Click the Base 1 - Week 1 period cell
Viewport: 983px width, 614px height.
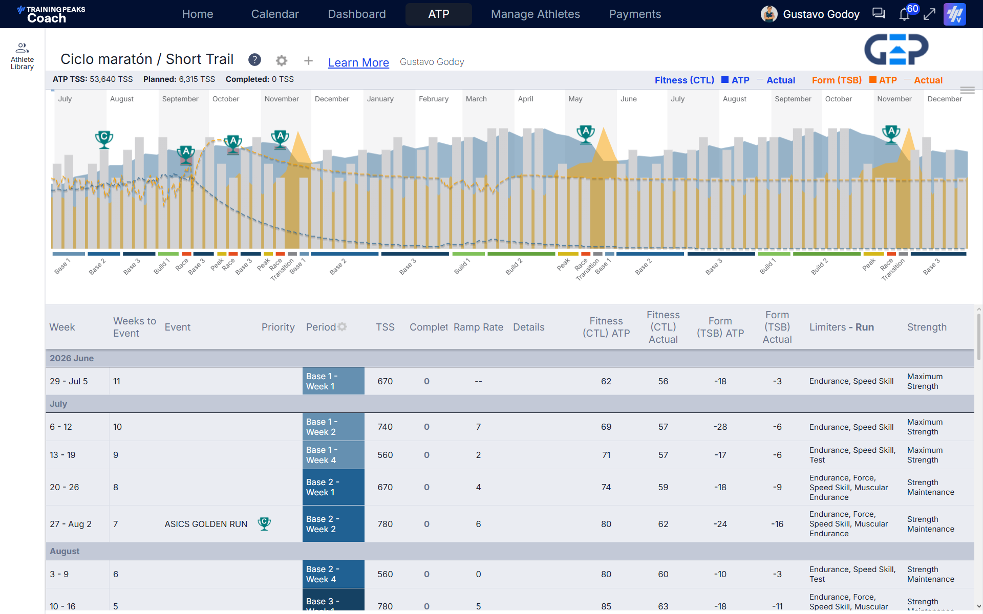333,381
